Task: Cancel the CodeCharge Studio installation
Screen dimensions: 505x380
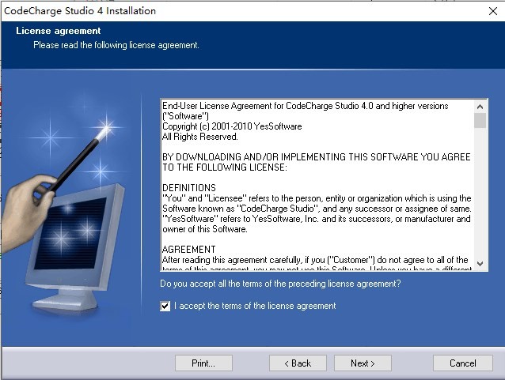Action: click(x=463, y=363)
